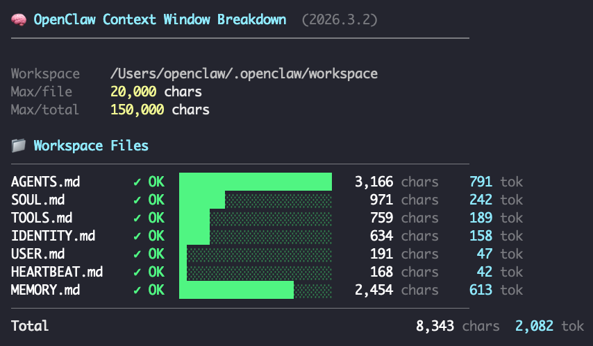Viewport: 593px width, 346px height.
Task: Click the file name 'SOUL.md'
Action: tap(37, 200)
